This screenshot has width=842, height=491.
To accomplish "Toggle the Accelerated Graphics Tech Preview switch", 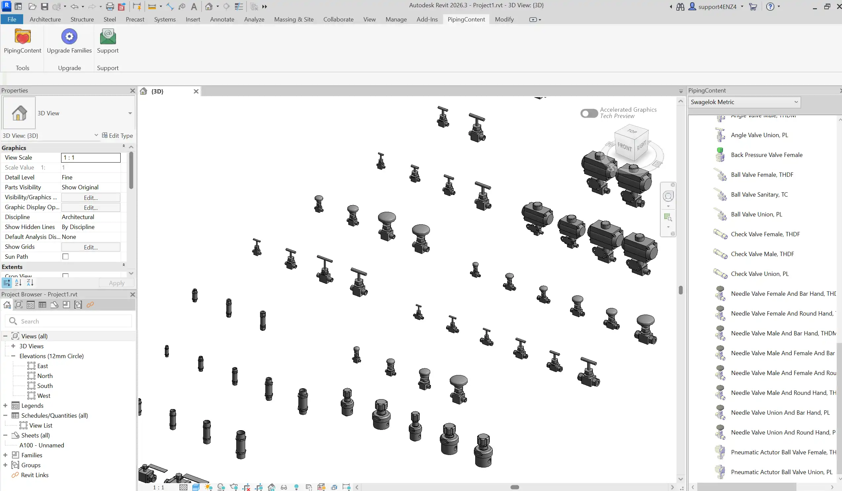I will click(x=589, y=113).
